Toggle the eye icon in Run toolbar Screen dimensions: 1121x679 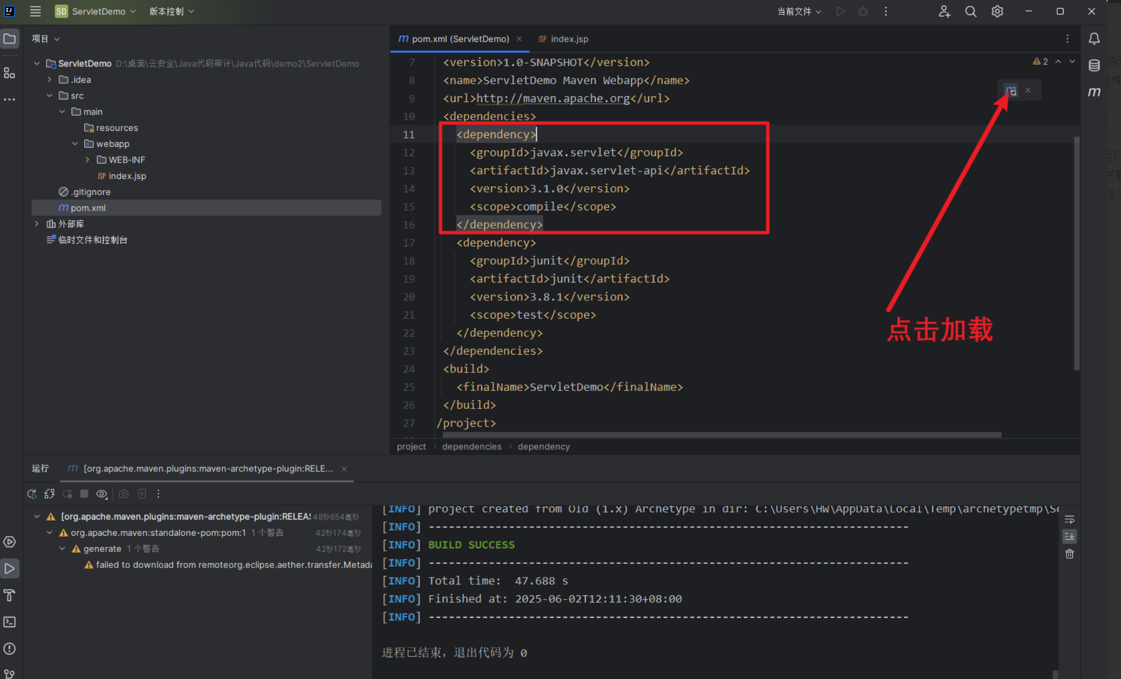[x=101, y=494]
